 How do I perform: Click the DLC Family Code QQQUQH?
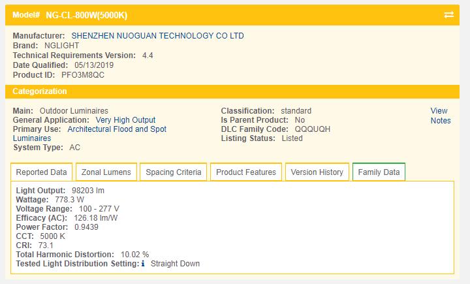point(312,129)
